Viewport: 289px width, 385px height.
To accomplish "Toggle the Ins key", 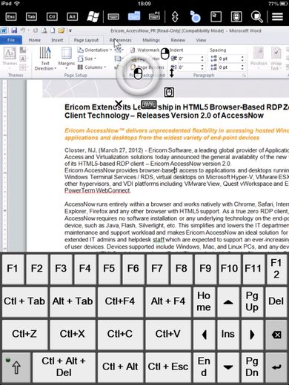I will click(227, 334).
